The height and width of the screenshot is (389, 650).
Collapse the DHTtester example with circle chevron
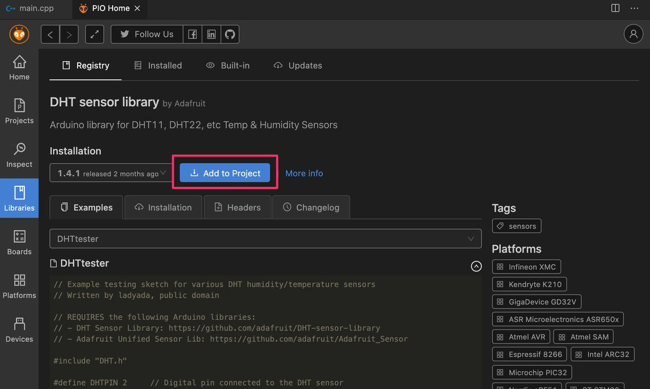476,266
